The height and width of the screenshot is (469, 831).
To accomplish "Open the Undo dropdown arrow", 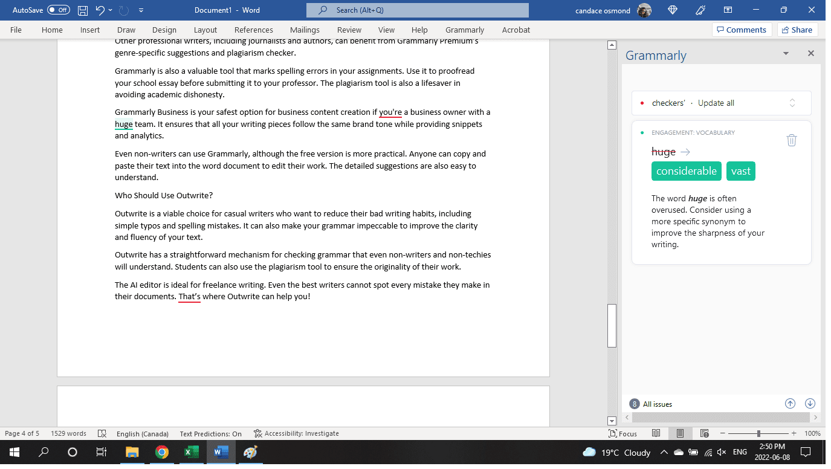I will click(x=111, y=10).
